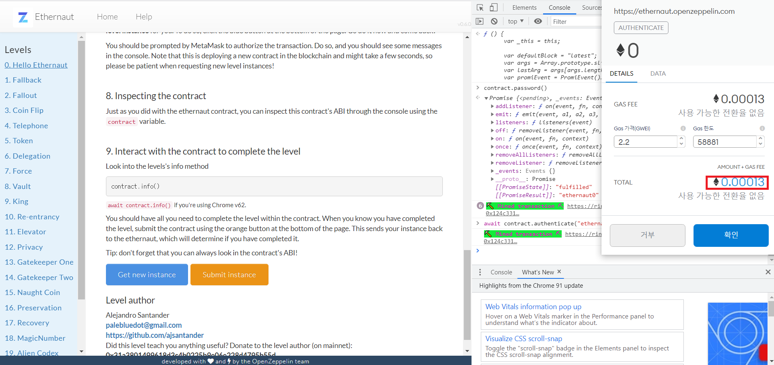Open level 18. MagicNumber
Viewport: 774px width, 365px height.
[x=35, y=338]
